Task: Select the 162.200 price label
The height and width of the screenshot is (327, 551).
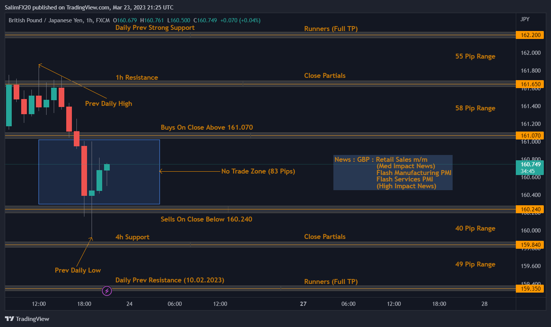Action: (x=530, y=35)
